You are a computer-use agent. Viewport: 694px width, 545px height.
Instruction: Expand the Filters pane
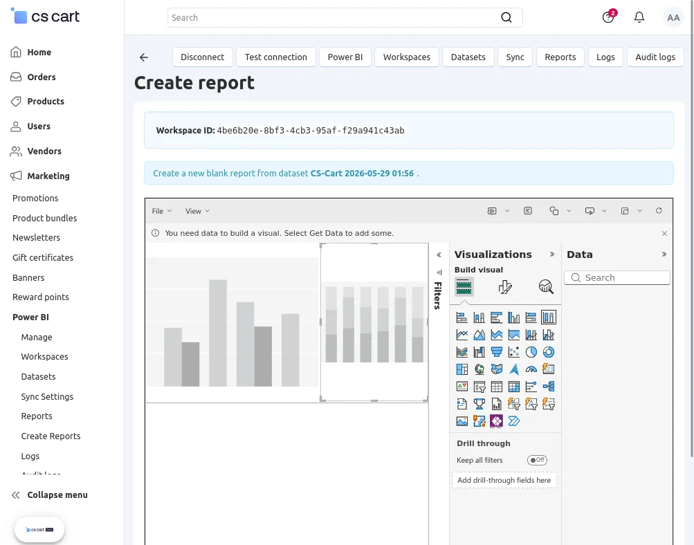[439, 255]
